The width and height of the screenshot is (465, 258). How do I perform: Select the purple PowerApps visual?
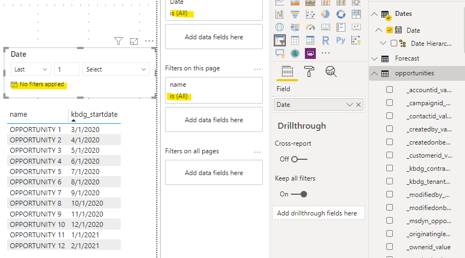coord(310,53)
